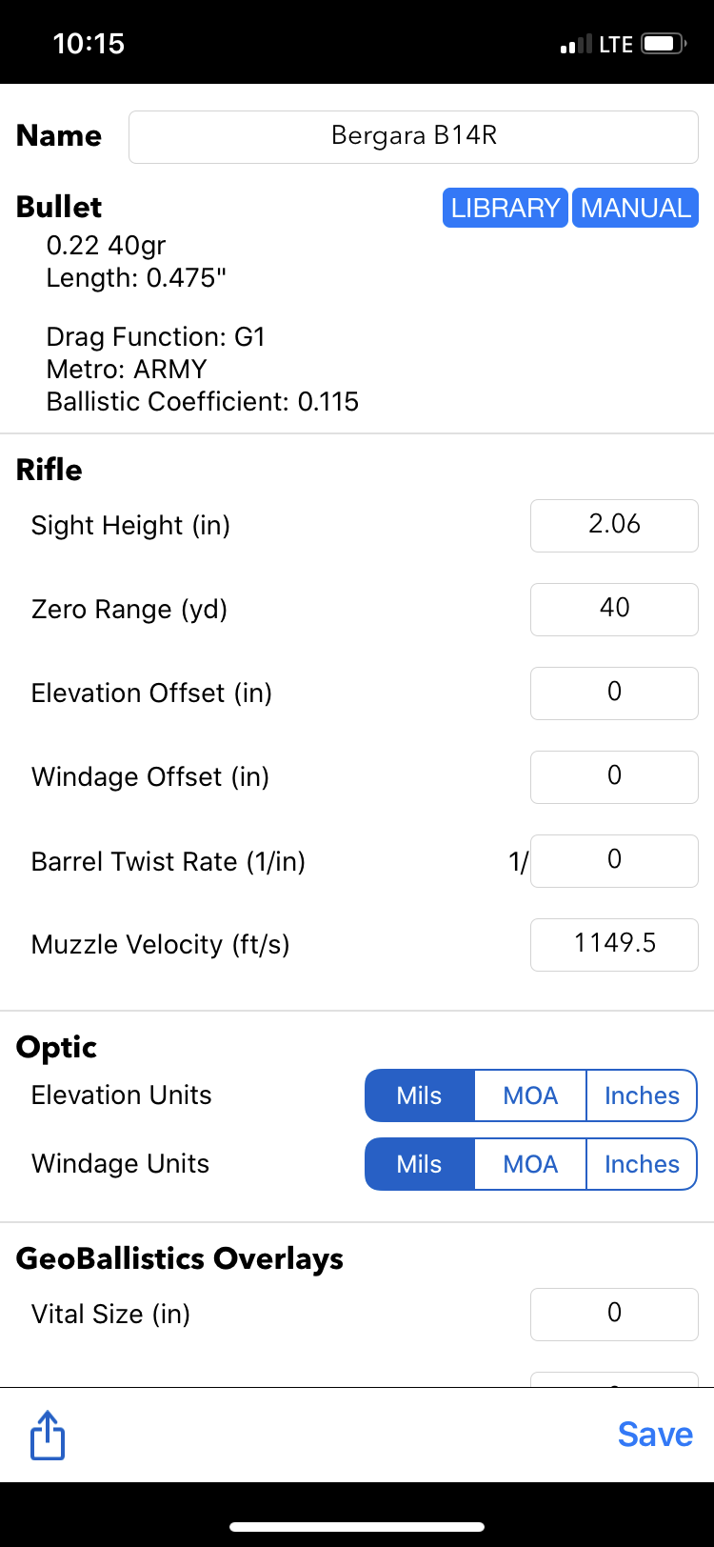The image size is (714, 1547).
Task: Select MOA for Elevation Units
Action: 530,1095
